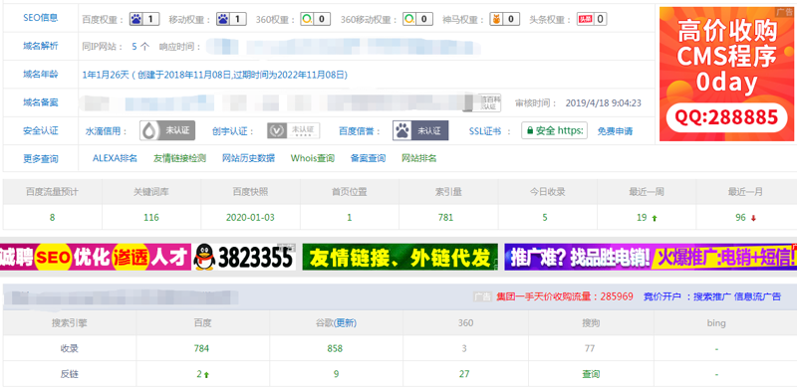Image resolution: width=797 pixels, height=388 pixels.
Task: Click the same-IP sites count 5 个
Action: click(140, 47)
